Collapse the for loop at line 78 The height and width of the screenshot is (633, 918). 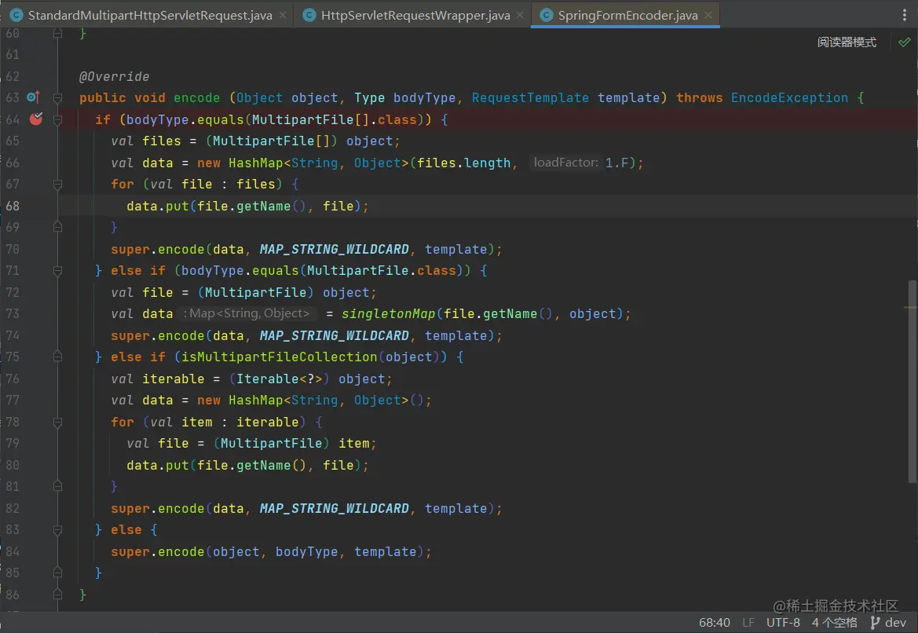click(57, 422)
